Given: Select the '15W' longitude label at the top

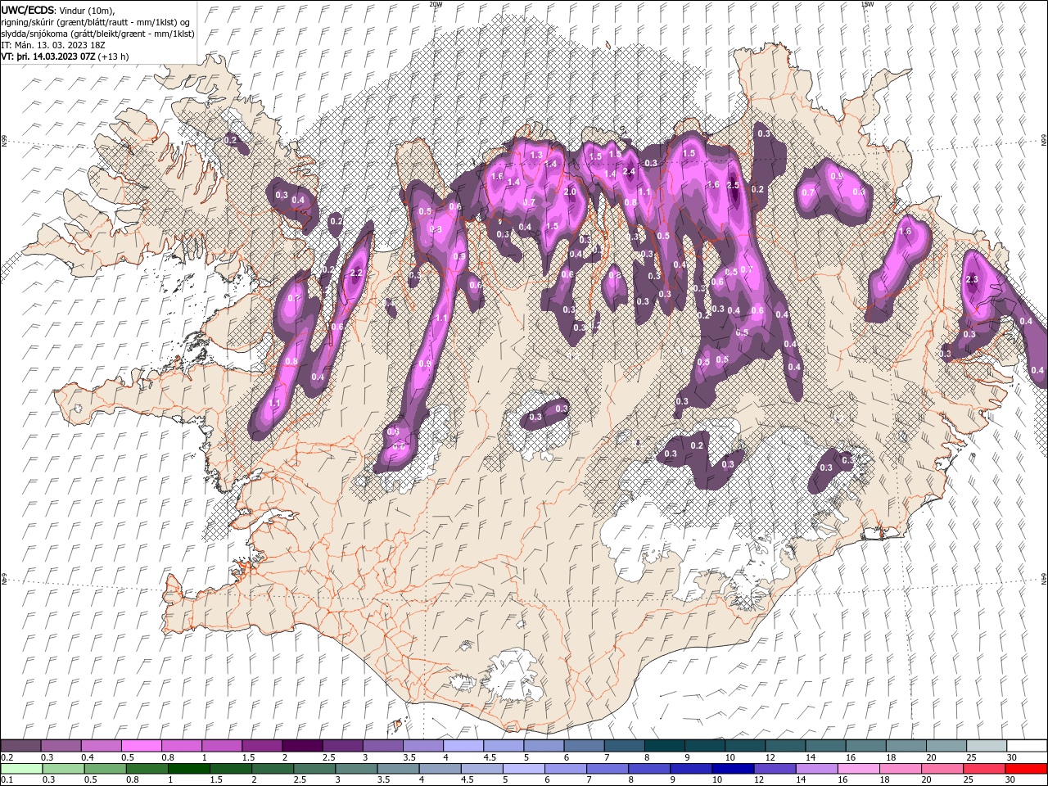Looking at the screenshot, I should tap(867, 4).
